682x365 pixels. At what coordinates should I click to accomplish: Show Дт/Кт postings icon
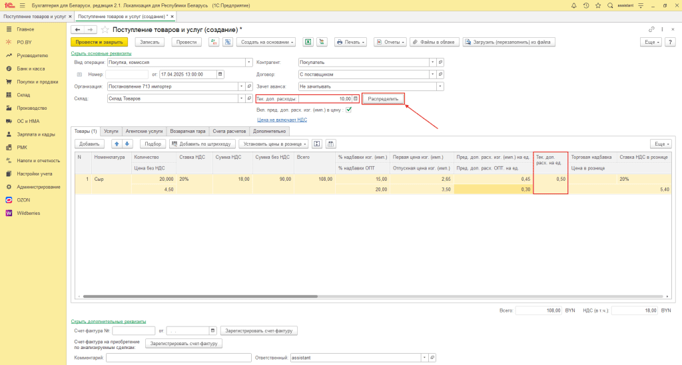(x=214, y=42)
